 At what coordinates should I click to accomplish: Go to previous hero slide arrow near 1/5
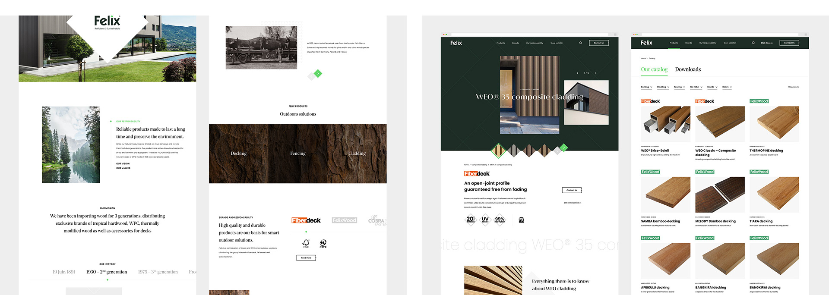pyautogui.click(x=577, y=73)
